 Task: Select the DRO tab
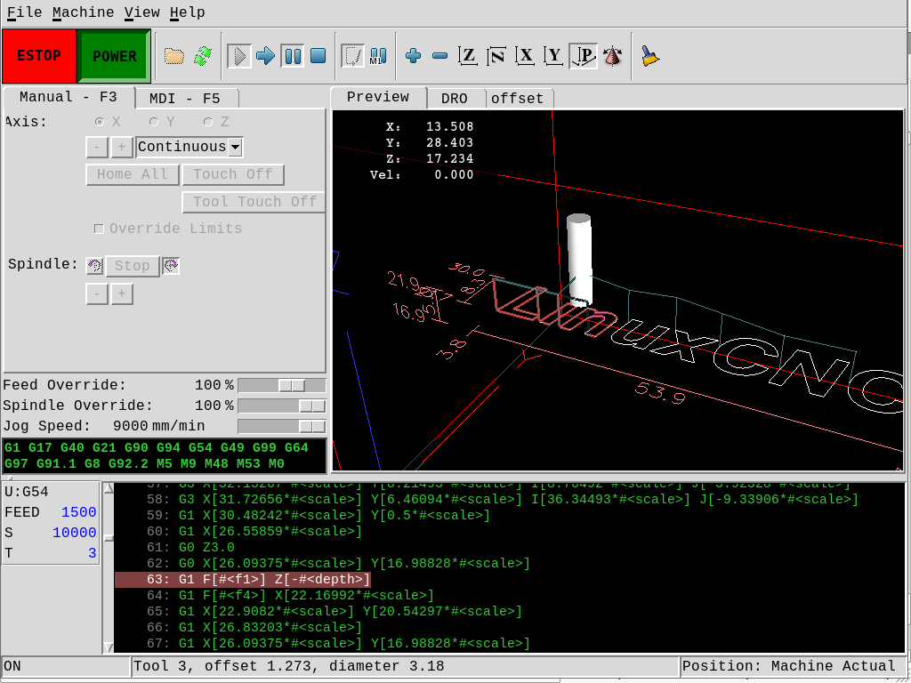coord(455,99)
